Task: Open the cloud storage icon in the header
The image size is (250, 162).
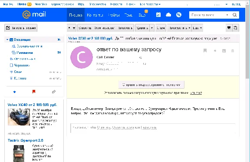Action: click(x=168, y=15)
